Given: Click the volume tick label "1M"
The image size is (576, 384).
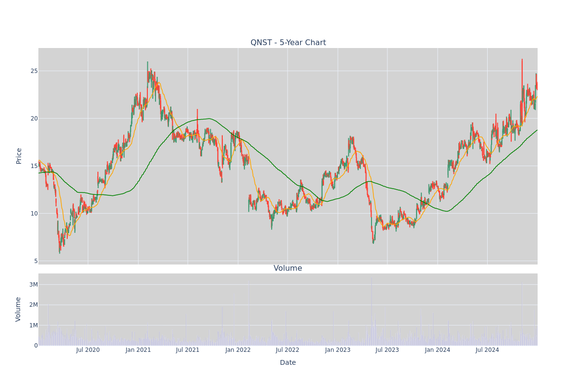Looking at the screenshot, I should (x=33, y=325).
